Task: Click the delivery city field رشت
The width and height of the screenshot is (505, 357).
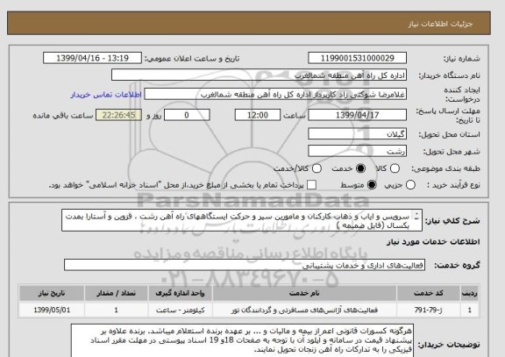Action: pyautogui.click(x=357, y=151)
